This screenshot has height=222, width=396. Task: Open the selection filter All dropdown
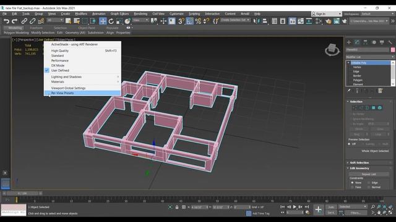click(x=55, y=20)
